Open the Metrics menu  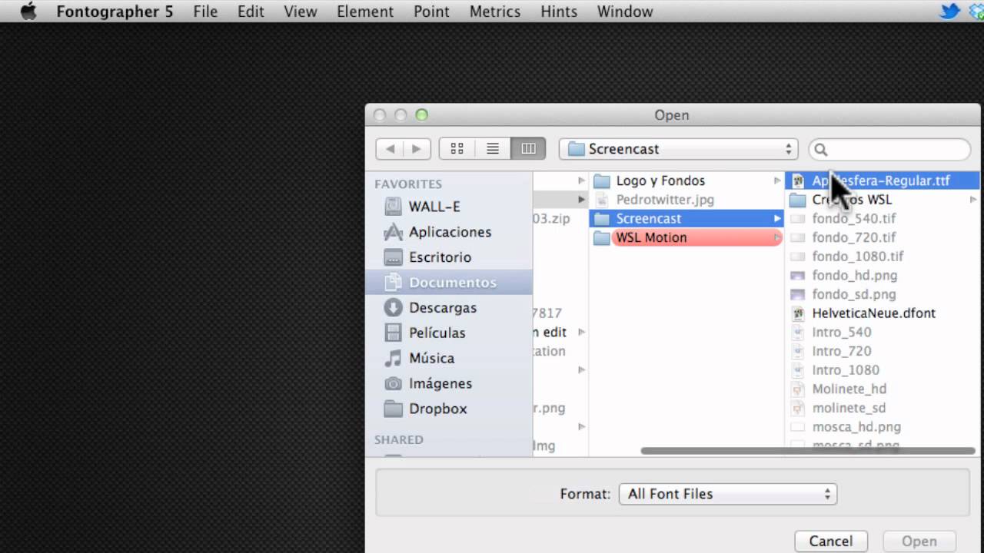pyautogui.click(x=494, y=12)
